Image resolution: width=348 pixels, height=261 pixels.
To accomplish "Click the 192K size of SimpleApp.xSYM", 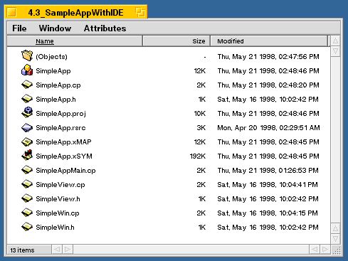I will (198, 156).
